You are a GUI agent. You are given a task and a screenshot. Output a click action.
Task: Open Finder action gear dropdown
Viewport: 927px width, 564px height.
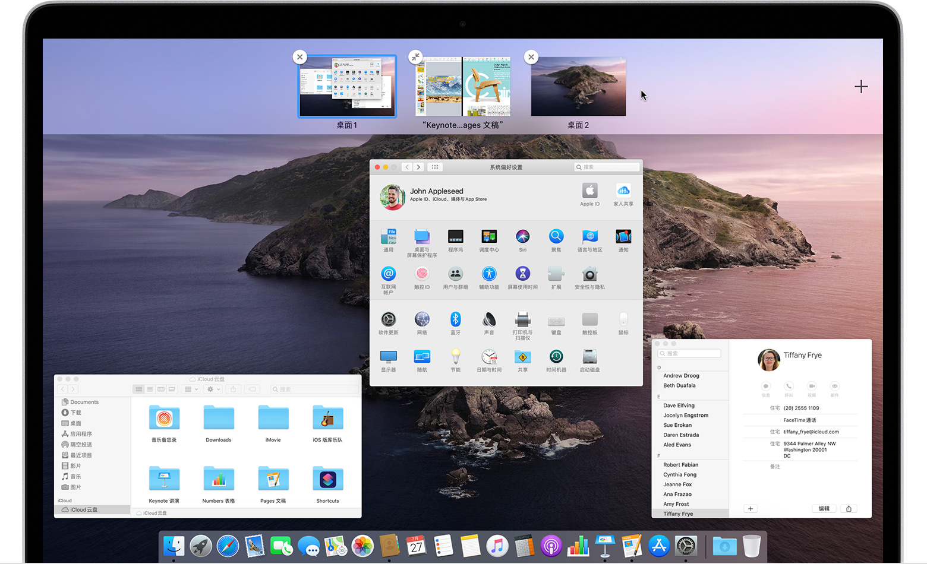[x=213, y=389]
